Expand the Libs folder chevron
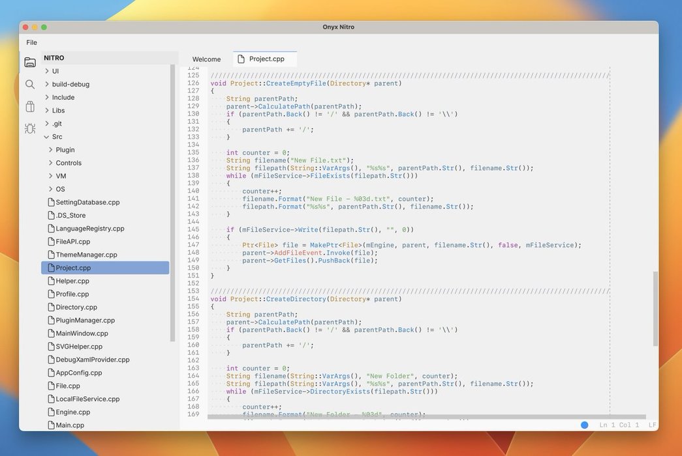Image resolution: width=682 pixels, height=456 pixels. click(46, 110)
